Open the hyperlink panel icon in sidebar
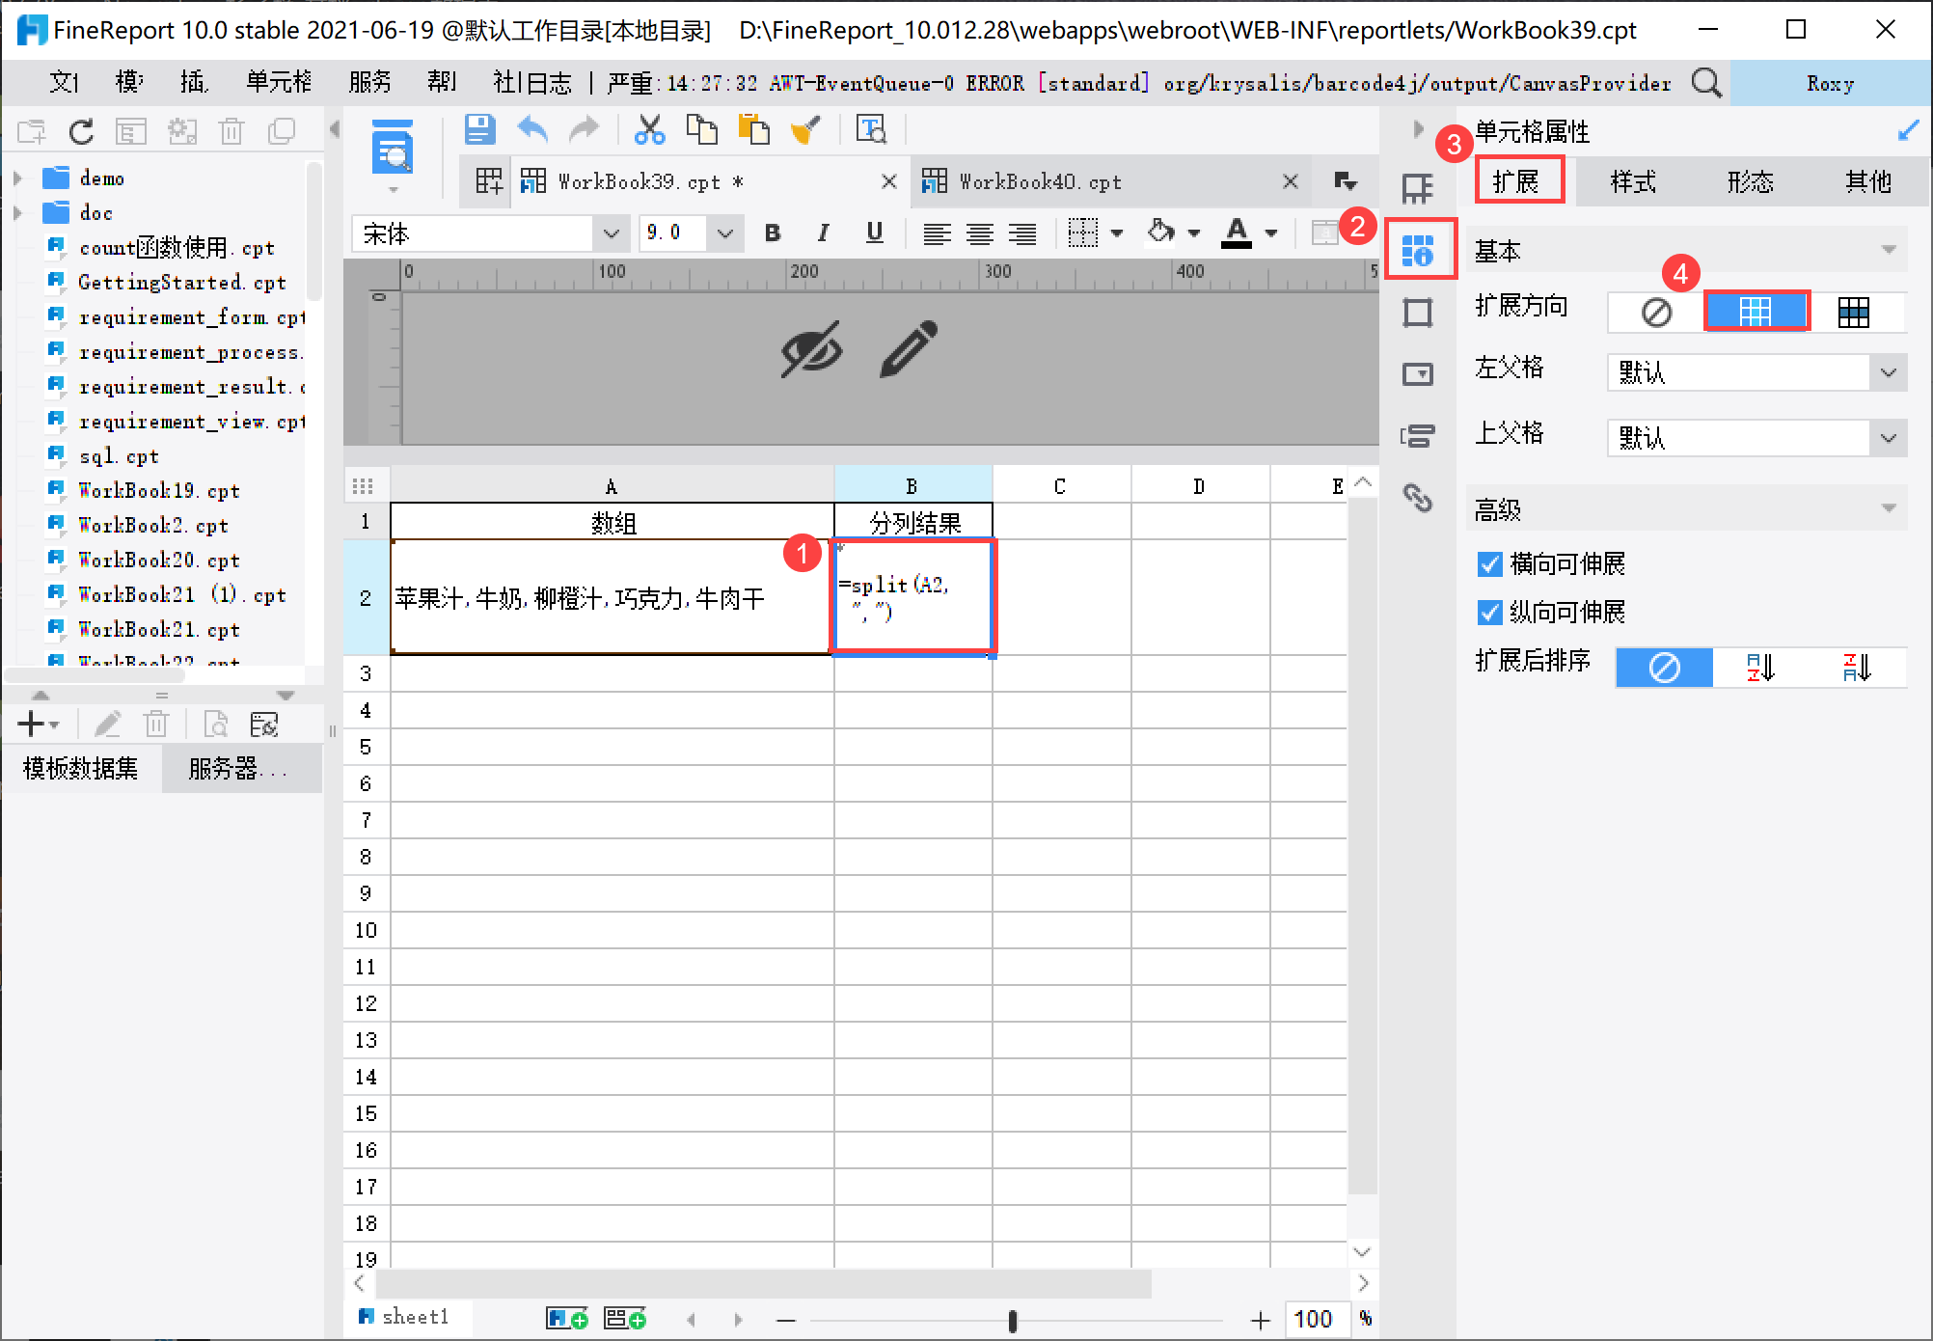 (1418, 498)
